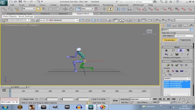Open the script1 dropdown
The height and width of the screenshot is (110, 195).
pyautogui.click(x=177, y=78)
